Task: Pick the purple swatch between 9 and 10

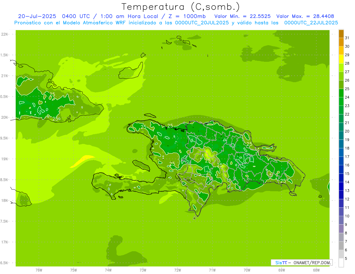Action: [x=341, y=220]
